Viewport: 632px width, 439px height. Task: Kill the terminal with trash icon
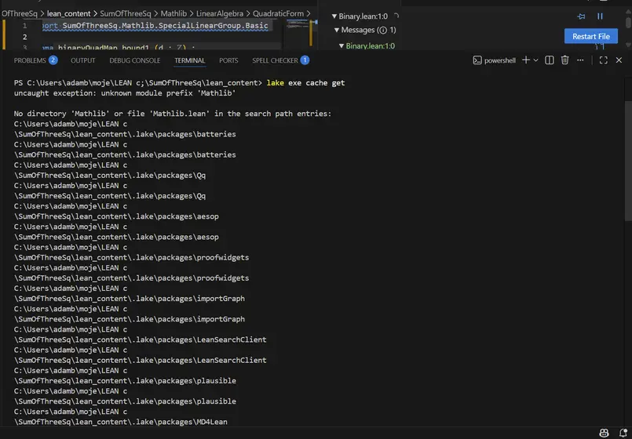point(564,60)
